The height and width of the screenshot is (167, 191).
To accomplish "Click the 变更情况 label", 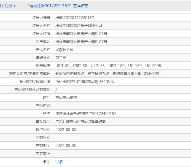I will [43, 153].
